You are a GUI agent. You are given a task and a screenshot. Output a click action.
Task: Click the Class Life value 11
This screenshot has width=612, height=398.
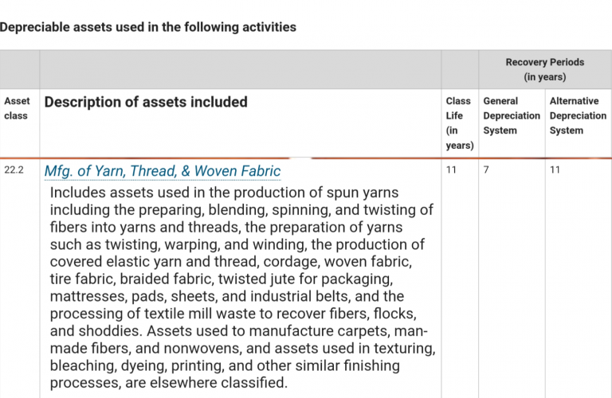tap(452, 170)
